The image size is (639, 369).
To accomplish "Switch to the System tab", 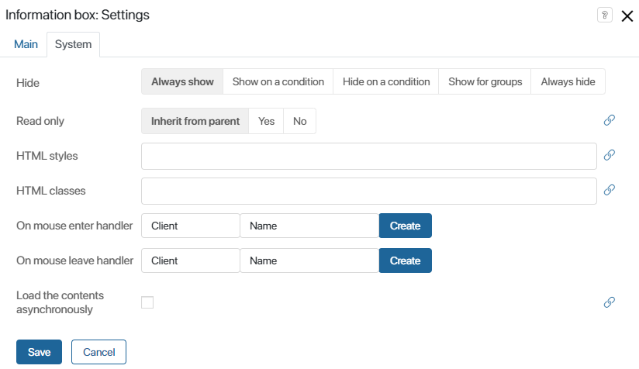I will (73, 44).
